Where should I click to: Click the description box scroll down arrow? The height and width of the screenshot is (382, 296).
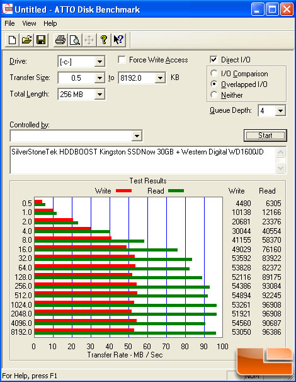pos(280,168)
